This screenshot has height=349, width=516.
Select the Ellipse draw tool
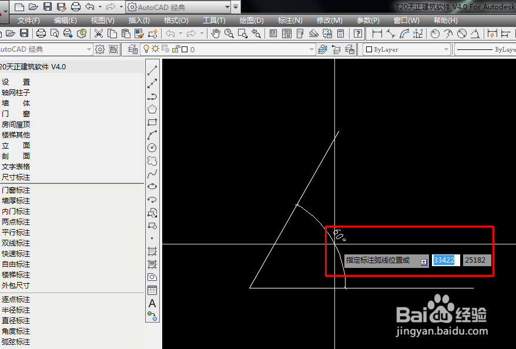pyautogui.click(x=152, y=186)
